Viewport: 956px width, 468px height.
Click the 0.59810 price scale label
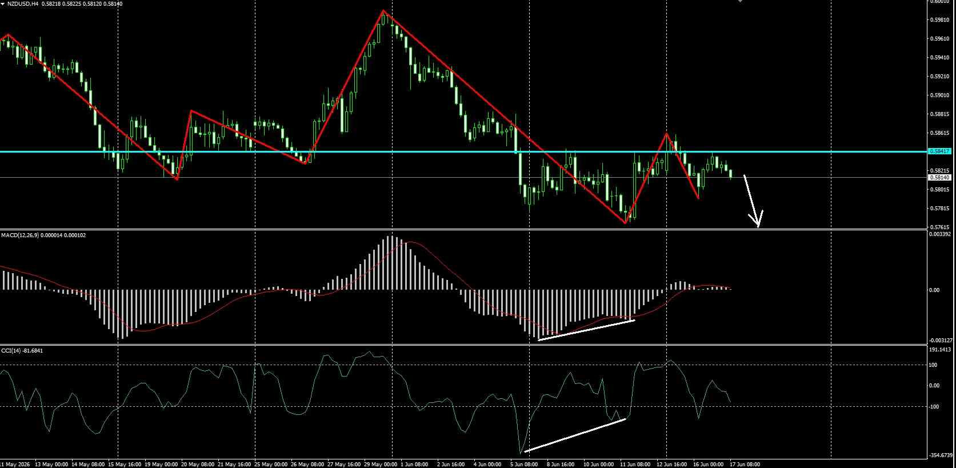(940, 20)
